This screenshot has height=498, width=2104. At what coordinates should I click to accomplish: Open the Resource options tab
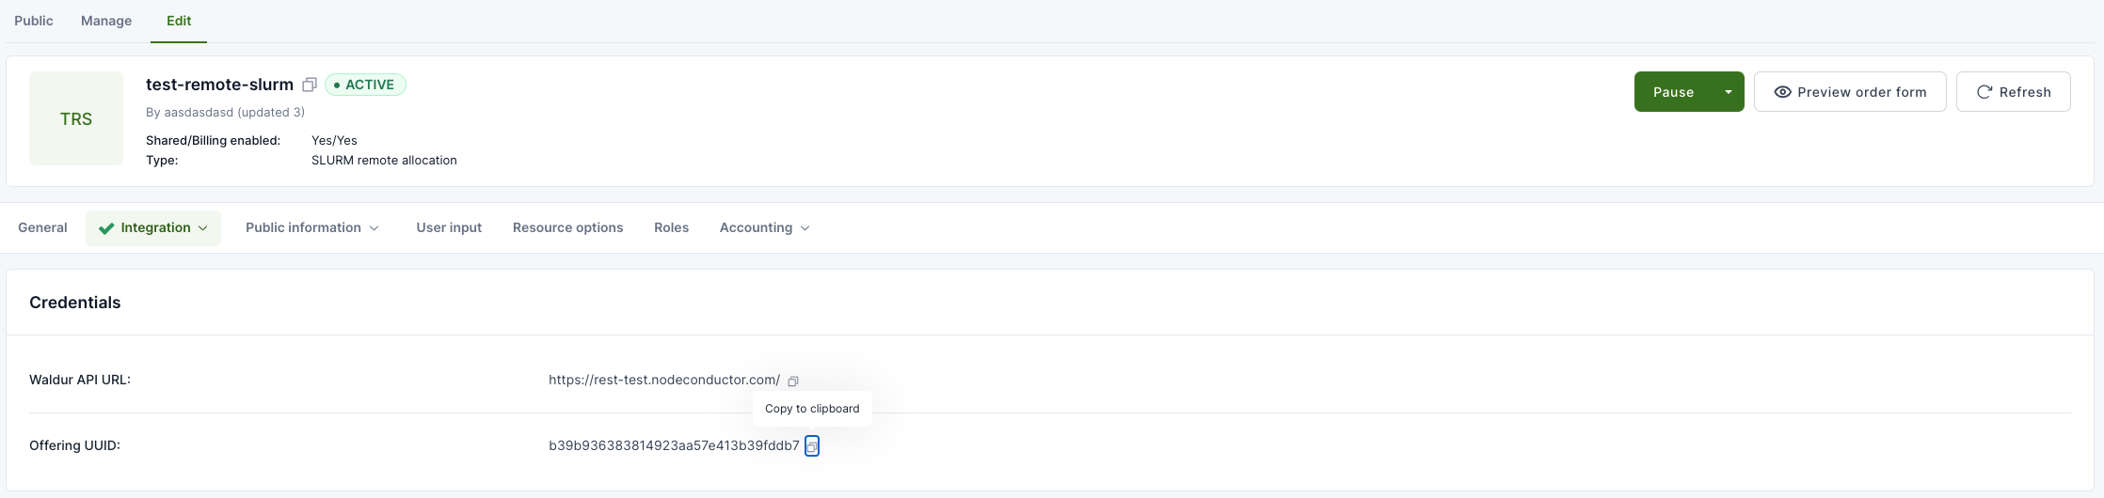pos(567,227)
